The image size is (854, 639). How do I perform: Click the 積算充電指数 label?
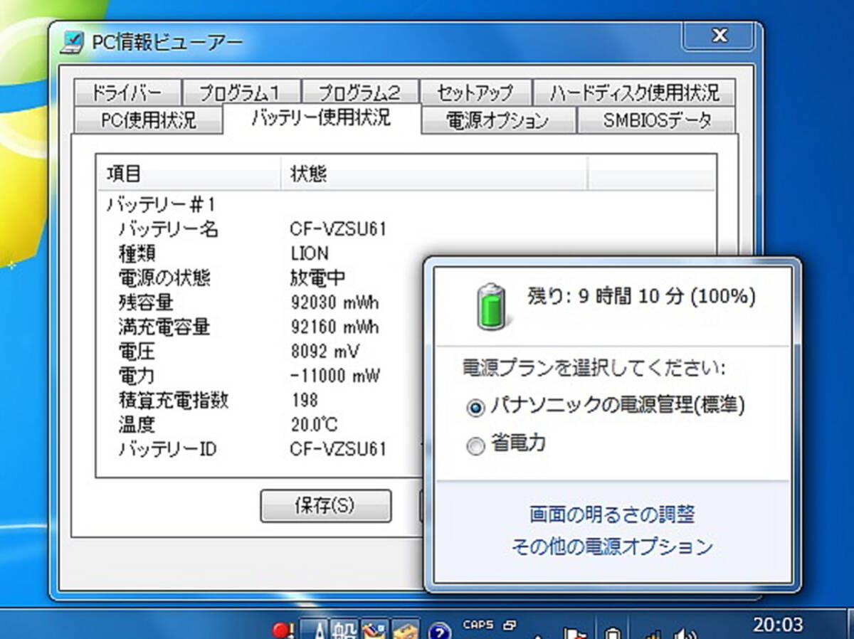pyautogui.click(x=174, y=400)
